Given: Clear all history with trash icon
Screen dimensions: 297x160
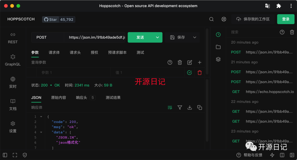Looking at the screenshot, I should click(292, 32).
